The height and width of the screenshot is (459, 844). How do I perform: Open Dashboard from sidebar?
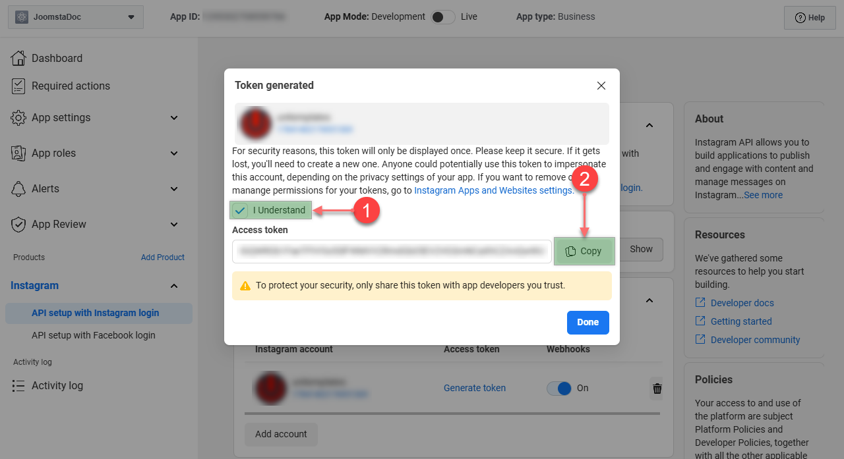click(x=57, y=58)
